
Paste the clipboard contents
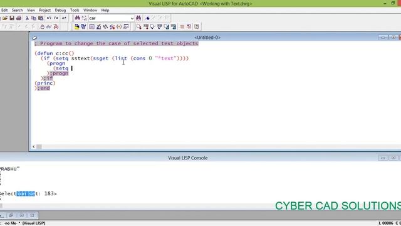(41, 18)
